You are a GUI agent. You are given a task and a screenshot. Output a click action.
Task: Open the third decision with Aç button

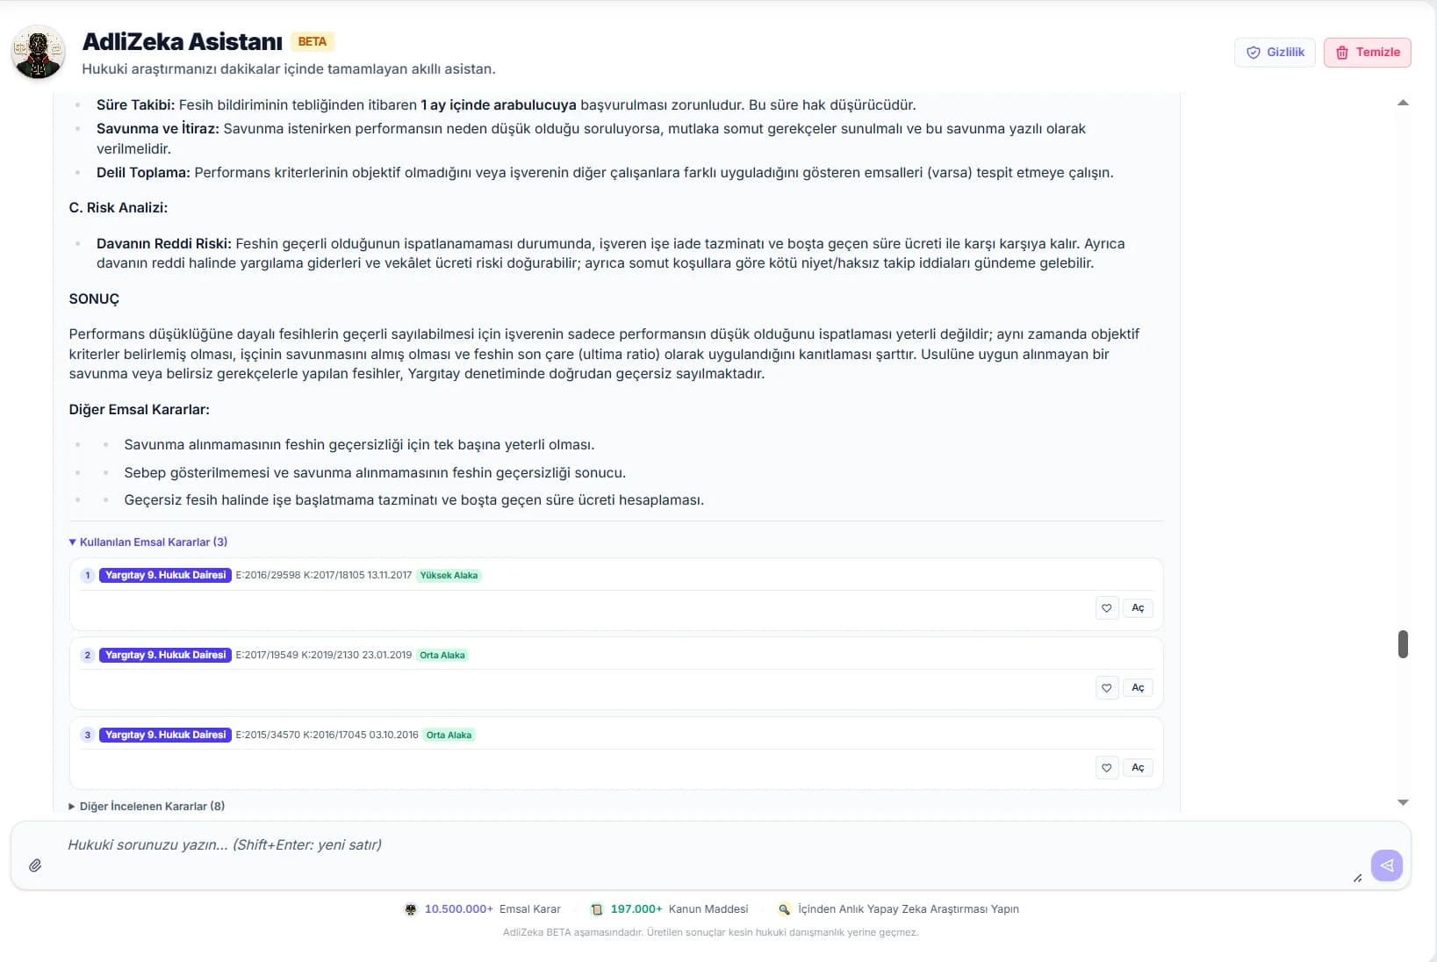coord(1138,768)
